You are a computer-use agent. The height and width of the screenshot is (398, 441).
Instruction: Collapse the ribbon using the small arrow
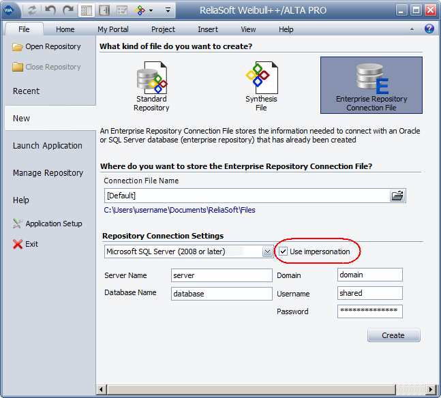tap(412, 29)
